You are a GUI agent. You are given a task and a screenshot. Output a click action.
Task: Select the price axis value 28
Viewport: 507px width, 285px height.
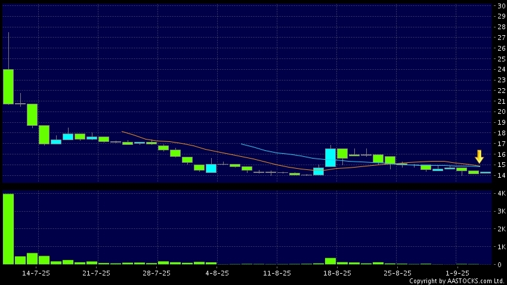pyautogui.click(x=502, y=27)
